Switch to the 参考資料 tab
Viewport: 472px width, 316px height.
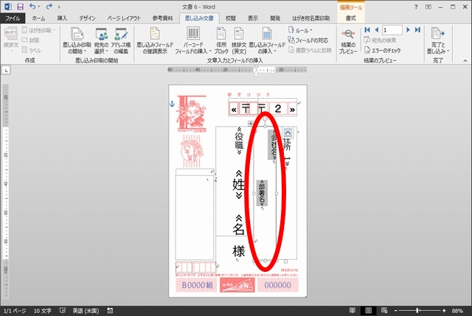tap(162, 18)
